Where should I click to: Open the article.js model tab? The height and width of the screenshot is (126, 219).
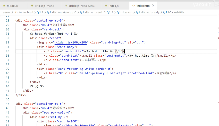44,6
